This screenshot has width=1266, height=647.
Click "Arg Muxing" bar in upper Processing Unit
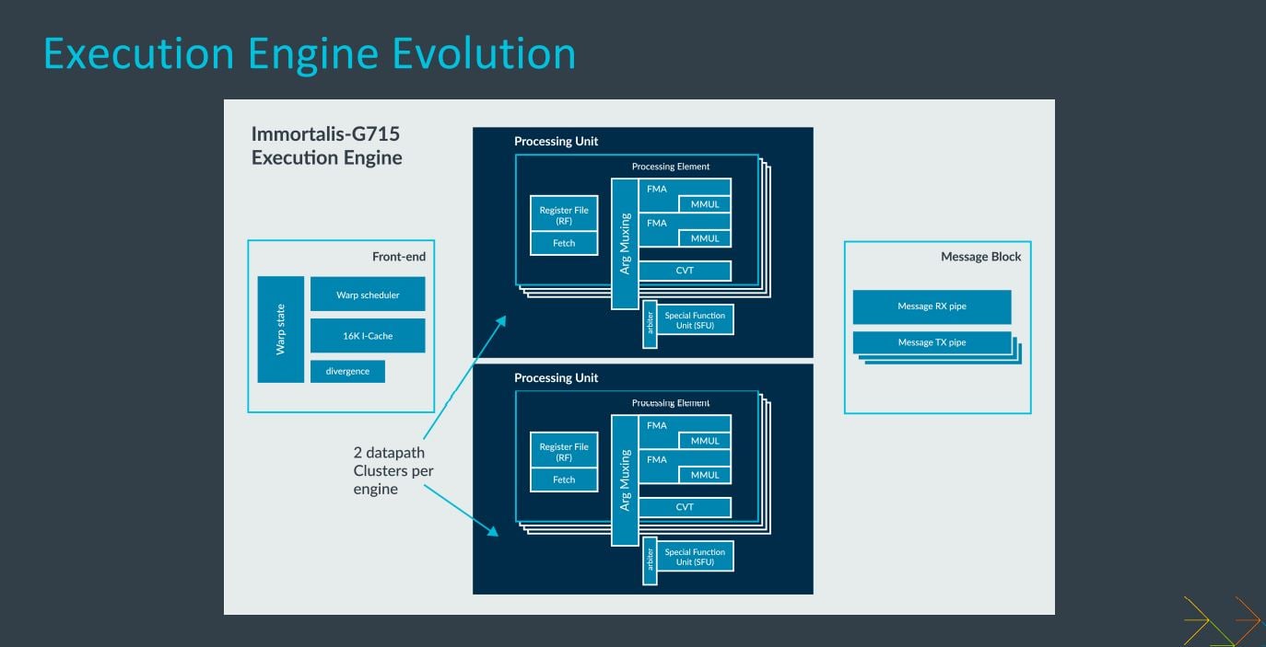625,244
